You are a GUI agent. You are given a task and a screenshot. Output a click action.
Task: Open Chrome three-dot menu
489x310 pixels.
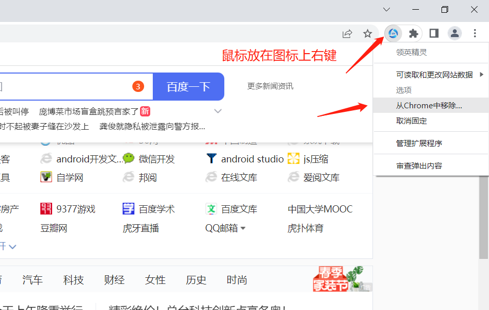click(475, 34)
